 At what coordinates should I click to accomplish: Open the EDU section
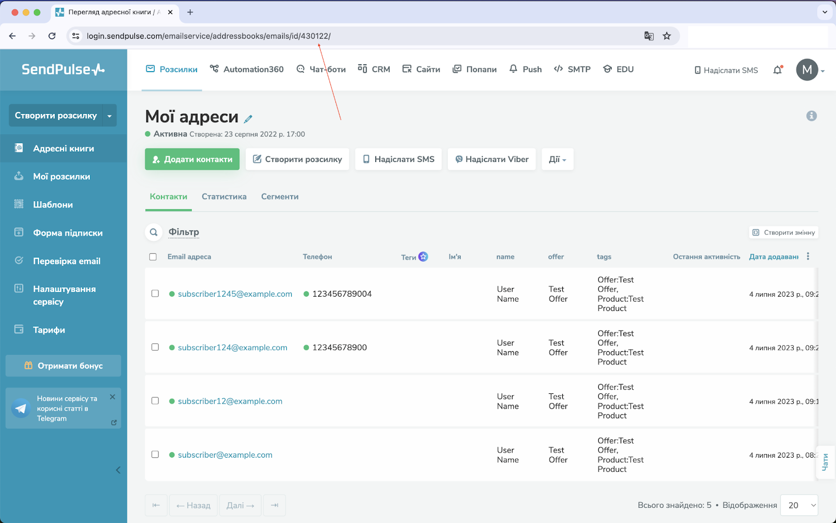(x=618, y=69)
